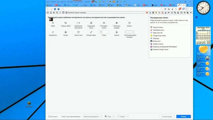Click the Back arrow button
Screen dimensions: 213x120
[48, 9]
